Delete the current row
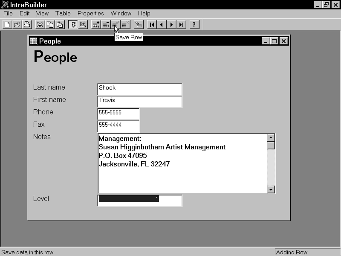Image resolution: width=341 pixels, height=256 pixels. coord(105,24)
